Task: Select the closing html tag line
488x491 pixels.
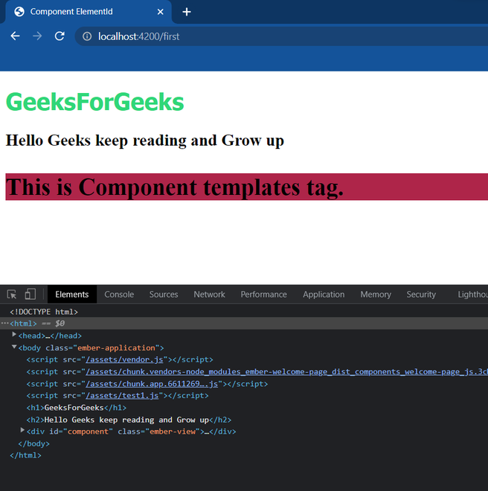Action: [x=25, y=455]
